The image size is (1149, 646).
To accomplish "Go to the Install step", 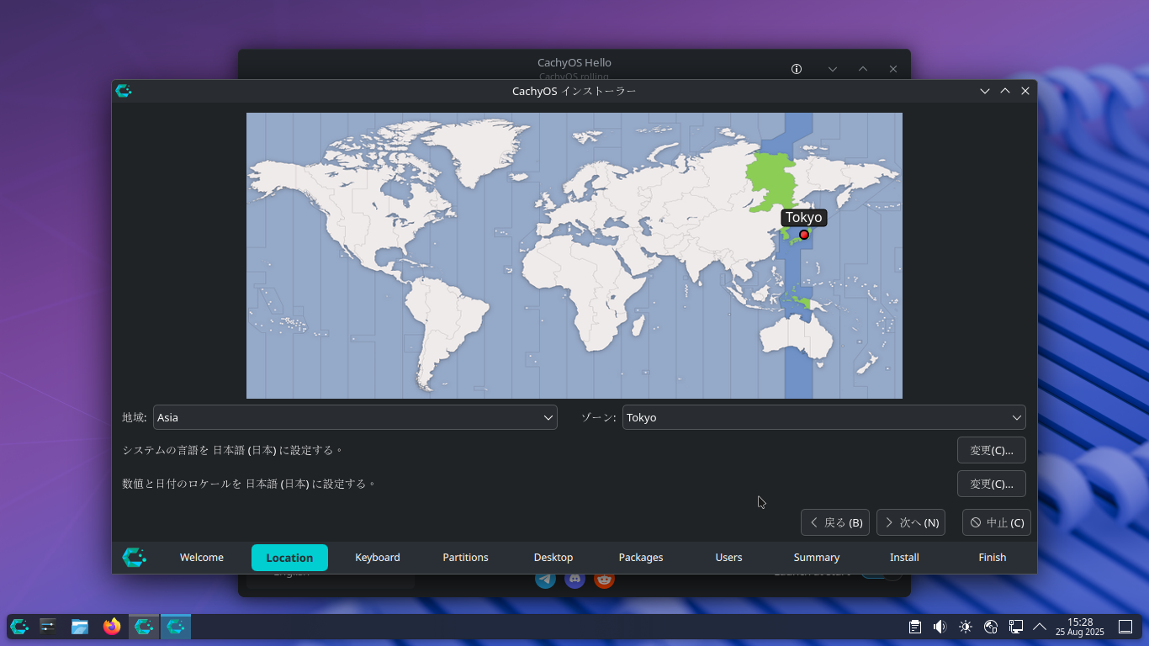I will (x=904, y=558).
